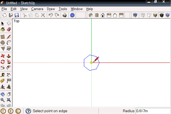Choose the Circle drawing tool

pos(3,43)
